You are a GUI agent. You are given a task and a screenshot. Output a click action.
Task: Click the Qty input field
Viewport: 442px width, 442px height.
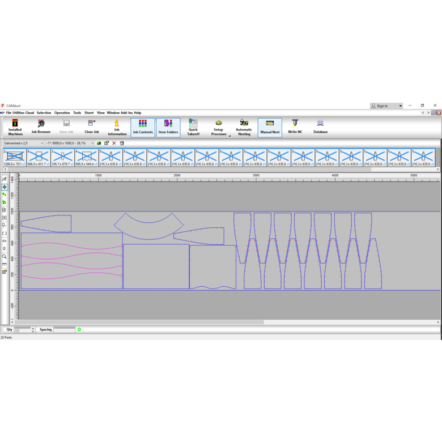pyautogui.click(x=23, y=330)
